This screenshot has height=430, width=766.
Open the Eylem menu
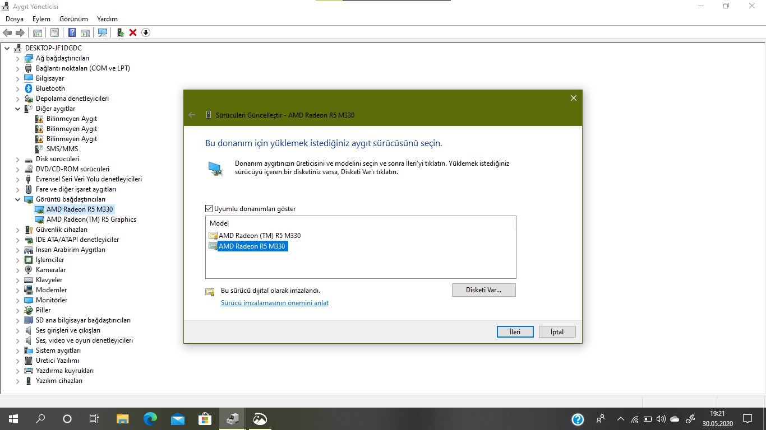[41, 19]
